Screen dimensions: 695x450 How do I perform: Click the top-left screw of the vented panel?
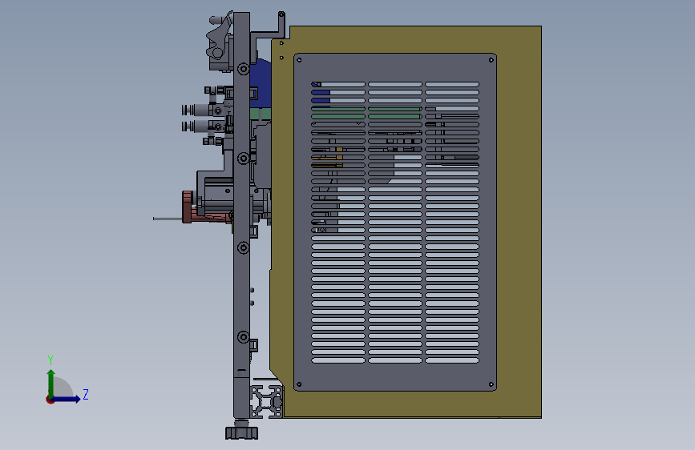(x=299, y=60)
